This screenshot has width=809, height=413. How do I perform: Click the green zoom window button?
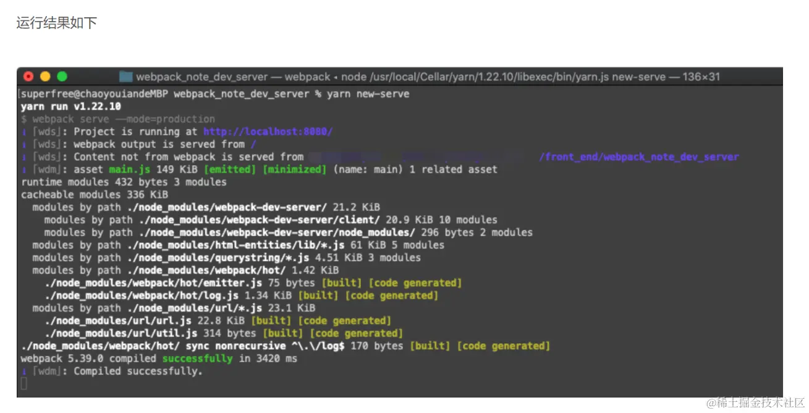[x=62, y=77]
